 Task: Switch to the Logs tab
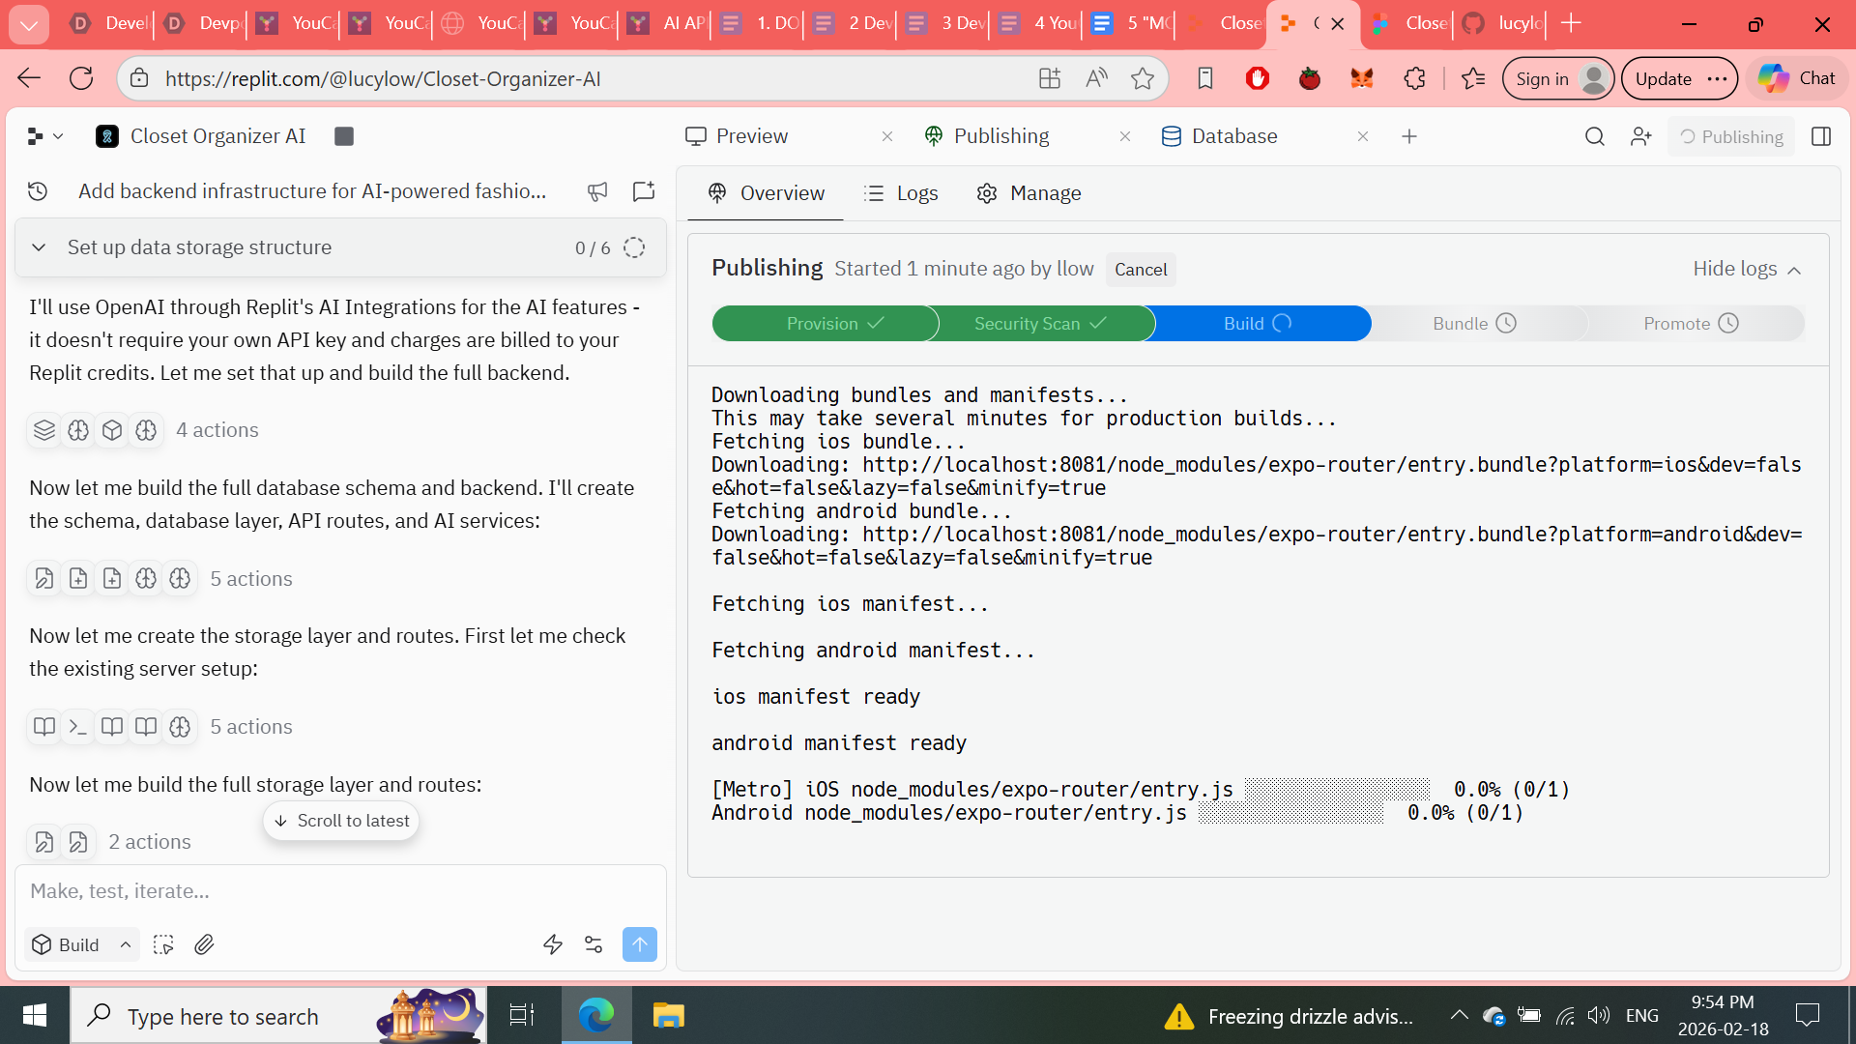[901, 193]
